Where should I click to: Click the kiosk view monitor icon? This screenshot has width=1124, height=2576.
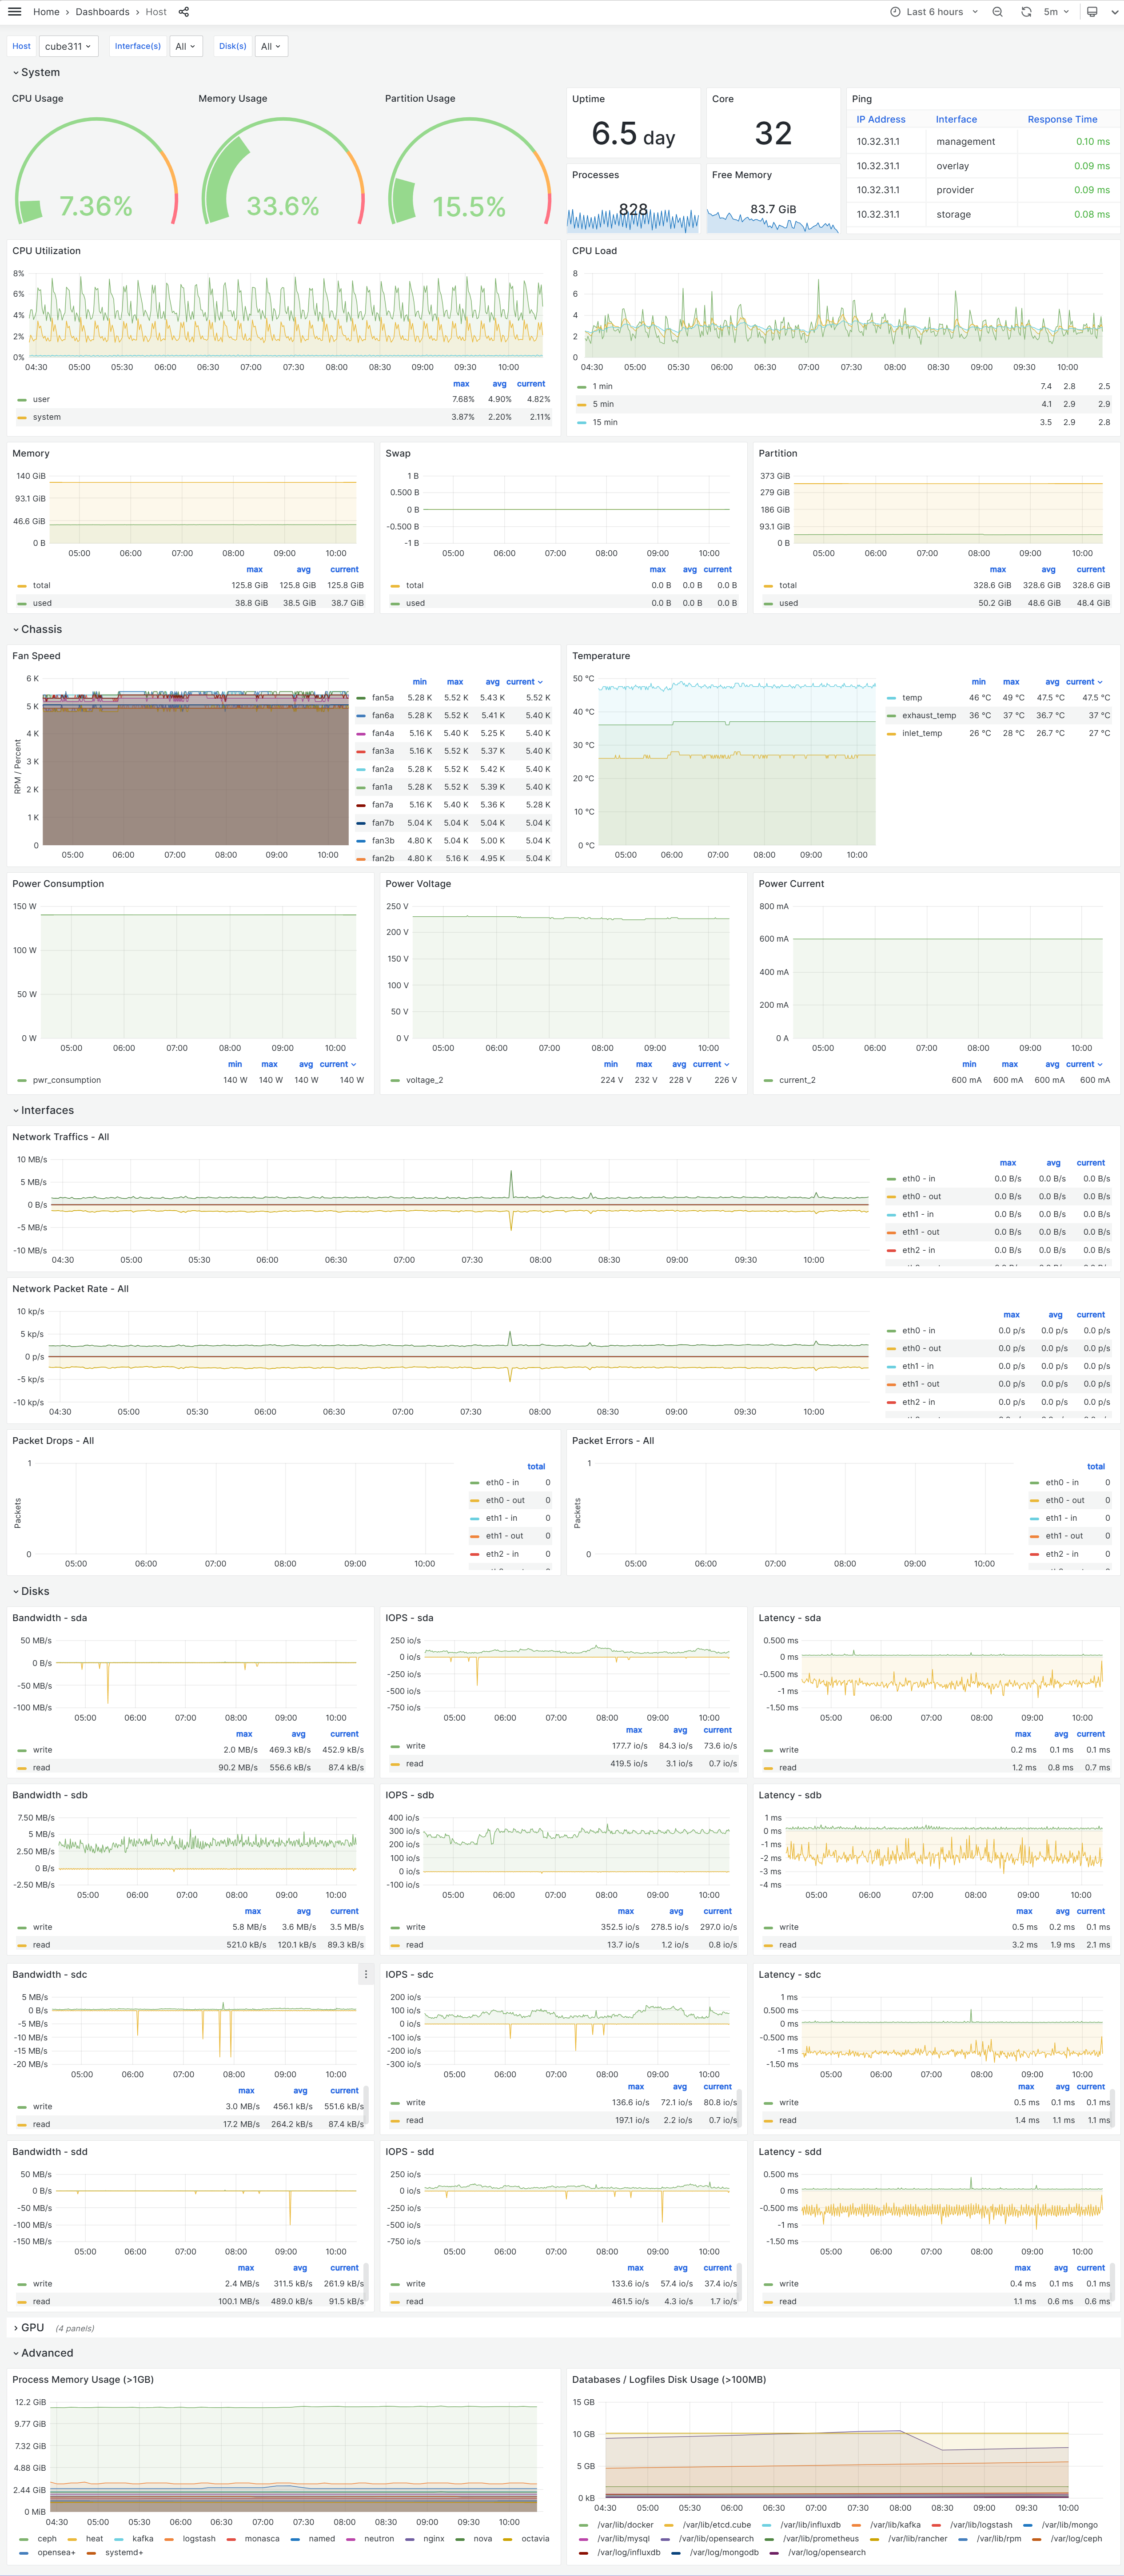tap(1092, 12)
